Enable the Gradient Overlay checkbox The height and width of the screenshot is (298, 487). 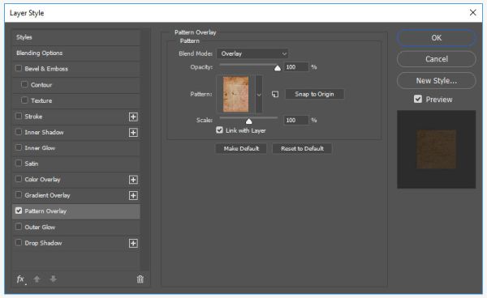pyautogui.click(x=19, y=195)
